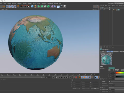Toggle earth object layer visibility box
Viewport: 124px width, 93px height.
(110, 10)
